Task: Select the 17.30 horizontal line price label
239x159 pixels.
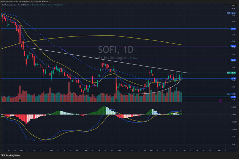Action: click(233, 79)
